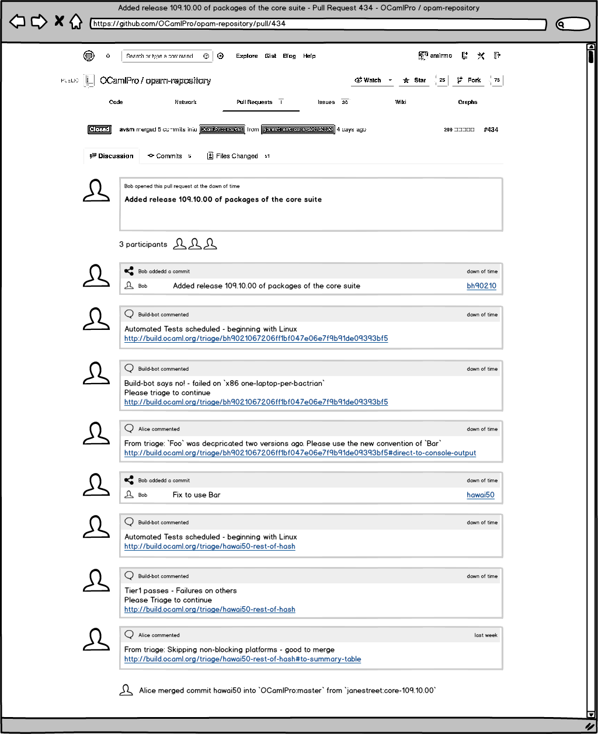Select the Pull Requests tab
The image size is (598, 734).
point(260,102)
